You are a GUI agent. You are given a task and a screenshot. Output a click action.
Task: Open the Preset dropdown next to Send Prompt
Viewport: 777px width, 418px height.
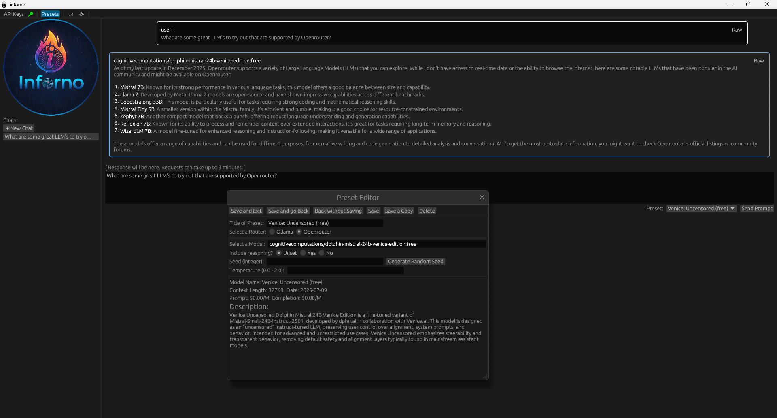pyautogui.click(x=701, y=209)
